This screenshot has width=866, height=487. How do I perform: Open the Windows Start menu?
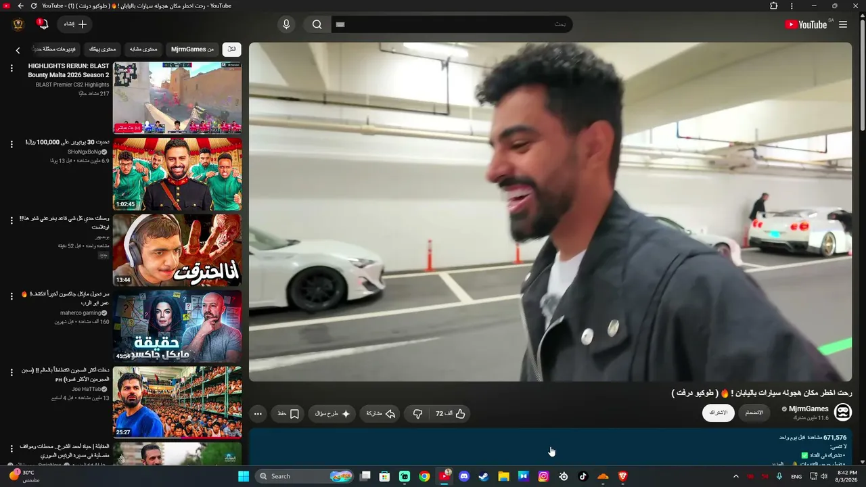pos(244,476)
